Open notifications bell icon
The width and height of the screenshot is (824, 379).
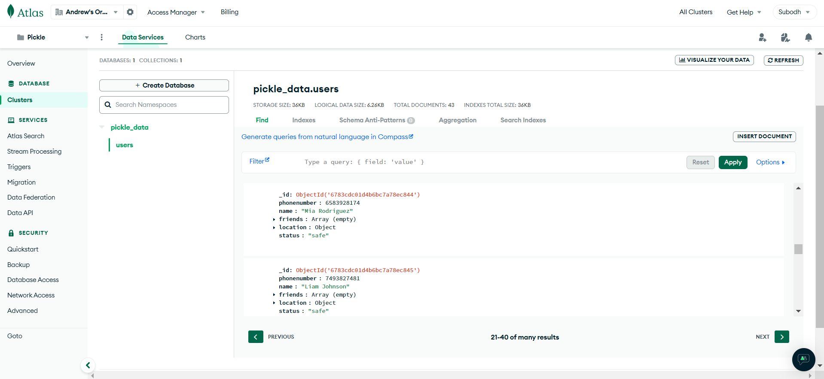[x=809, y=38]
